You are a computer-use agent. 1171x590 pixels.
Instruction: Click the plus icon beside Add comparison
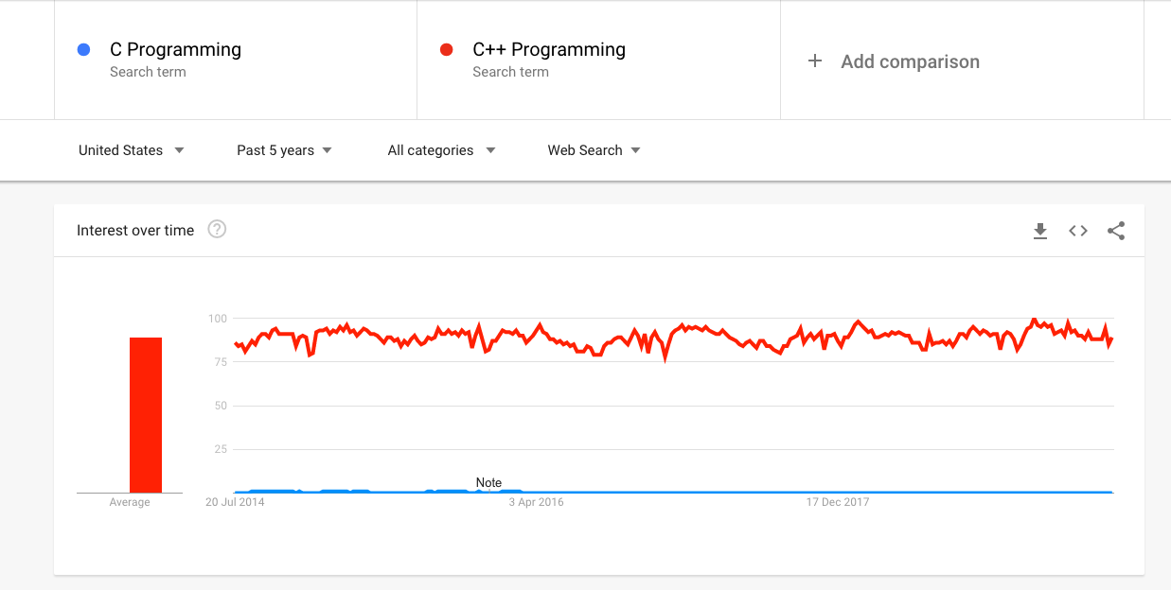click(x=815, y=61)
